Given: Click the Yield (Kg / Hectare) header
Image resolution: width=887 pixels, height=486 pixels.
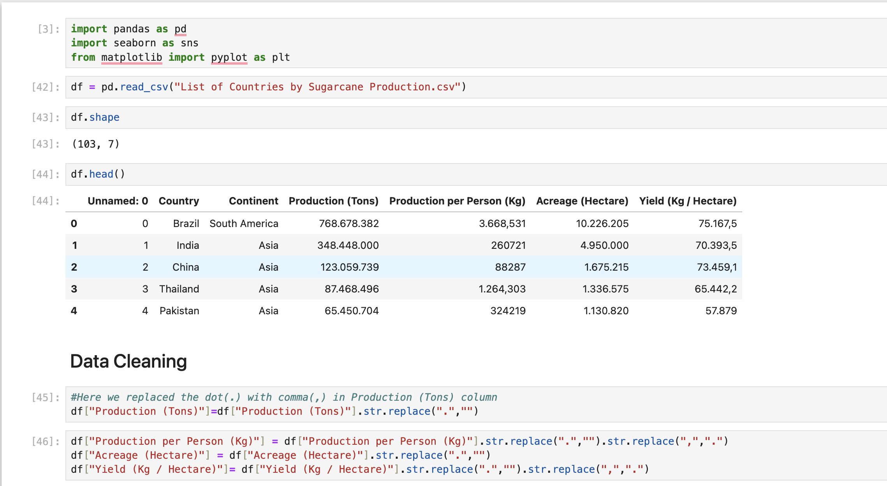Looking at the screenshot, I should pos(688,201).
